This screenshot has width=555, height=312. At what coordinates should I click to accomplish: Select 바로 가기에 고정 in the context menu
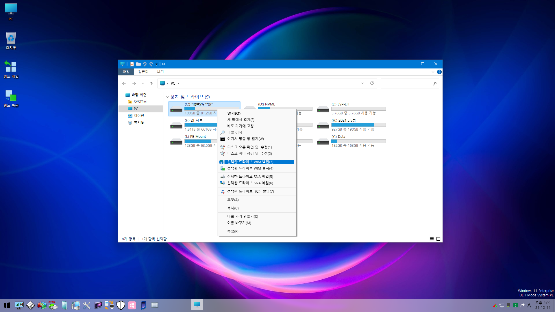click(257, 126)
